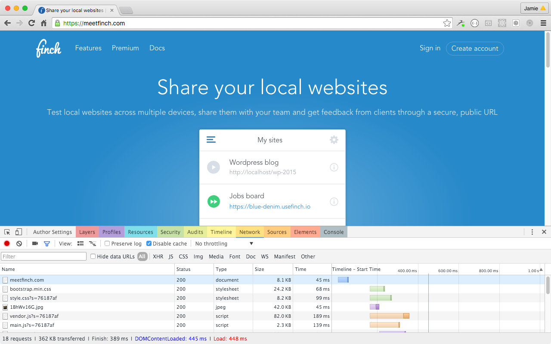The width and height of the screenshot is (551, 344).
Task: Reload the page with the refresh icon
Action: pyautogui.click(x=31, y=23)
